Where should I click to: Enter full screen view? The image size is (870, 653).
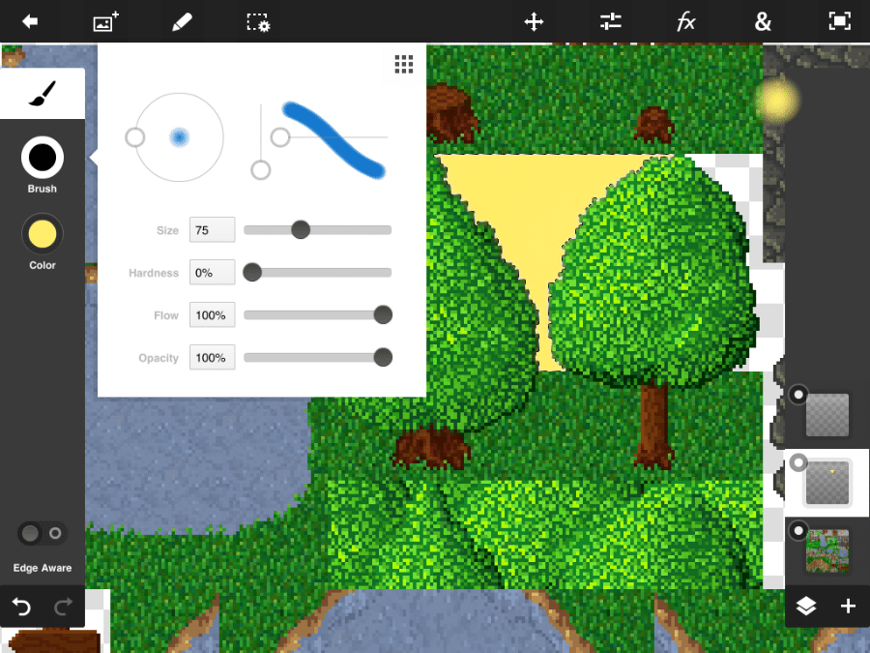(x=839, y=21)
